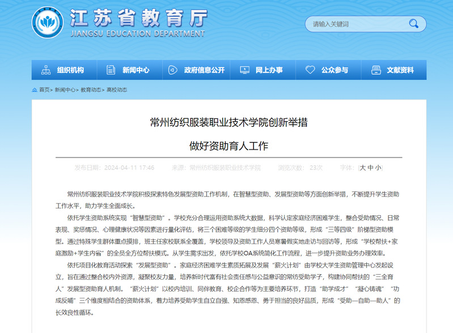The height and width of the screenshot is (333, 453).
Task: Click the 网上办事 monitor icon
Action: pos(245,70)
